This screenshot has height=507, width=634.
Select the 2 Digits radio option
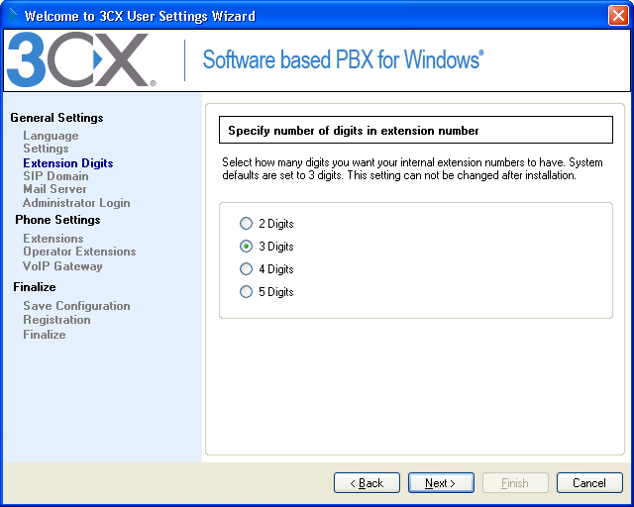coord(247,224)
